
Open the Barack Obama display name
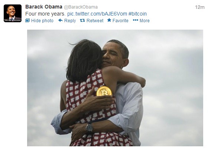(x=44, y=7)
